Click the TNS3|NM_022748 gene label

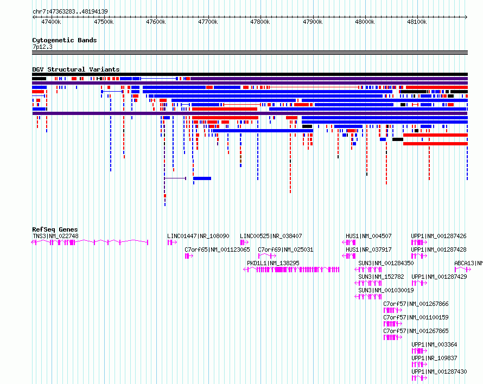click(x=55, y=236)
